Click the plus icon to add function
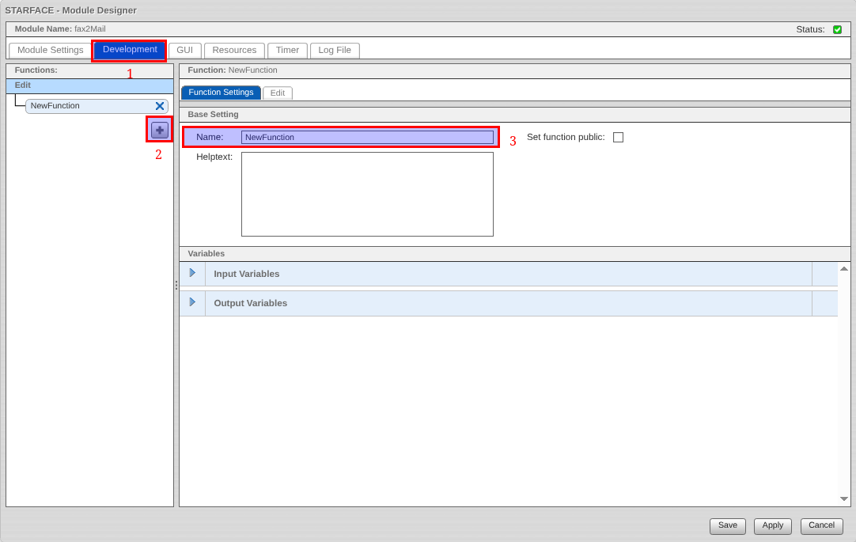856x542 pixels. (160, 130)
